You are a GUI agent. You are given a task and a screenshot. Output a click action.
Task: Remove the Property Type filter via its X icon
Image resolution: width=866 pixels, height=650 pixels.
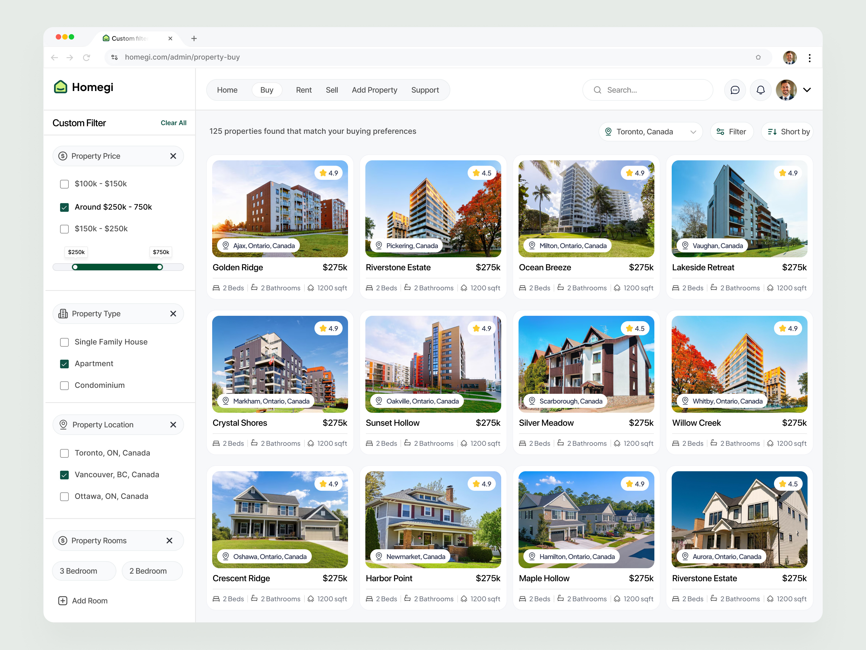pos(173,313)
